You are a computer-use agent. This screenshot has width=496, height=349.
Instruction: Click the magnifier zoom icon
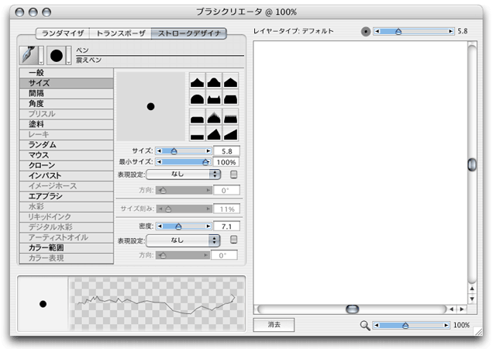364,326
